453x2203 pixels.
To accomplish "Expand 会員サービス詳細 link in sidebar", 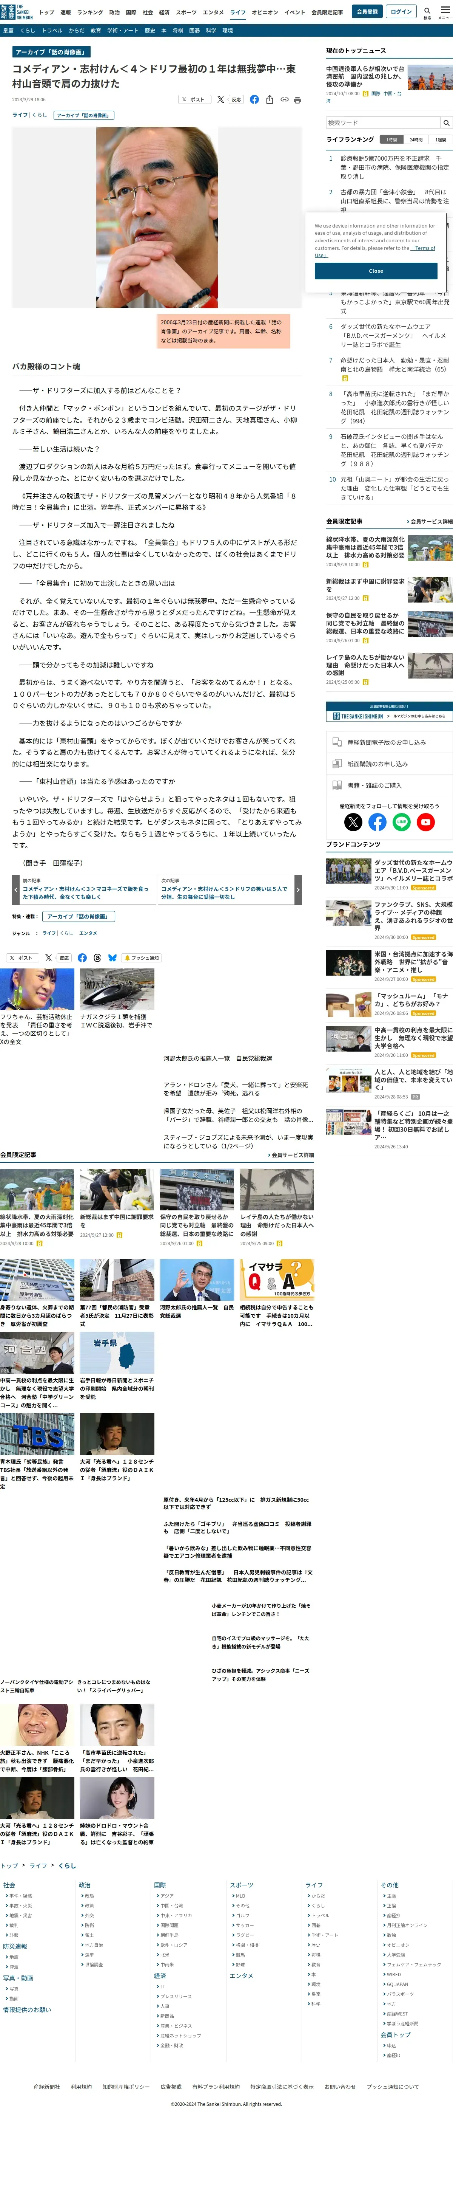I will click(429, 521).
